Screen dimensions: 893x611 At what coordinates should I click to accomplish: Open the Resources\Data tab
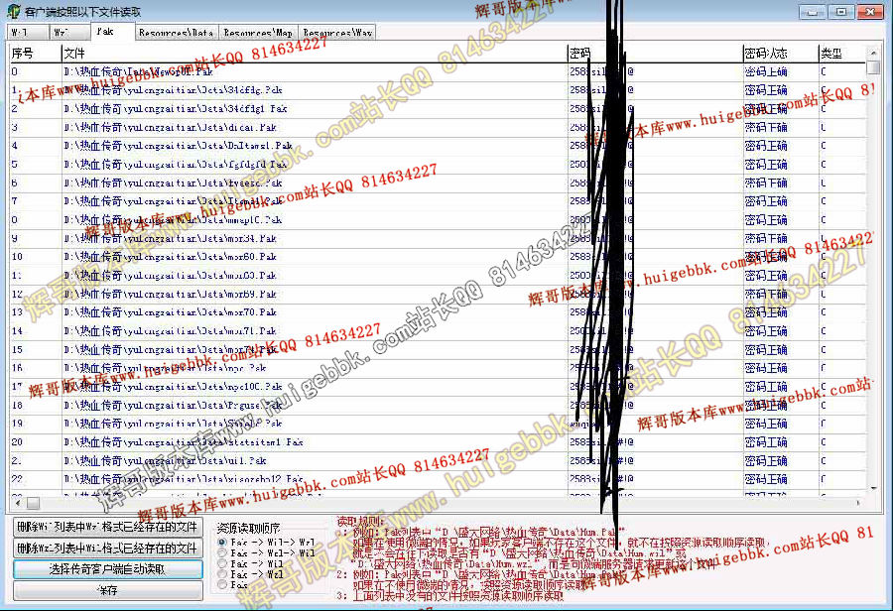pyautogui.click(x=176, y=33)
